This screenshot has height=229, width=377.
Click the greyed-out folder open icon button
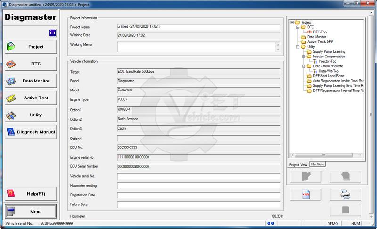click(x=305, y=176)
